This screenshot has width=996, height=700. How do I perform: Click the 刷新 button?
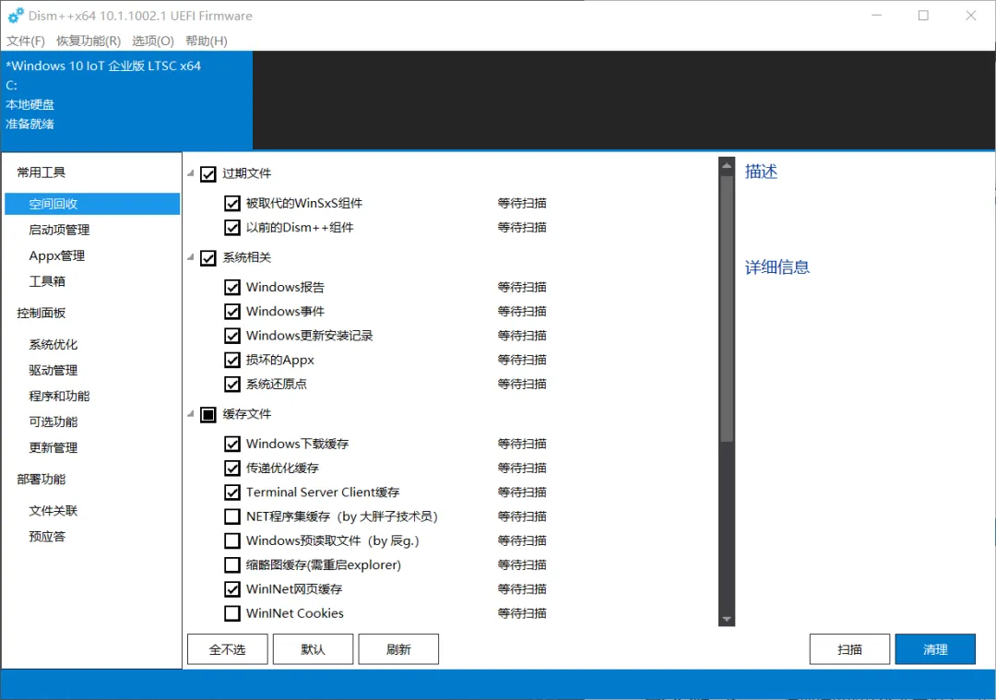click(398, 649)
